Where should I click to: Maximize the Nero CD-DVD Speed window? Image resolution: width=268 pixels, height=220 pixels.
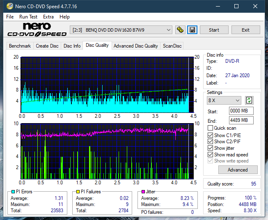[236, 6]
